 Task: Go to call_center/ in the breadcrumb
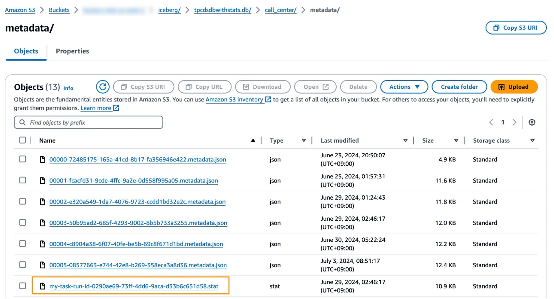(x=280, y=10)
